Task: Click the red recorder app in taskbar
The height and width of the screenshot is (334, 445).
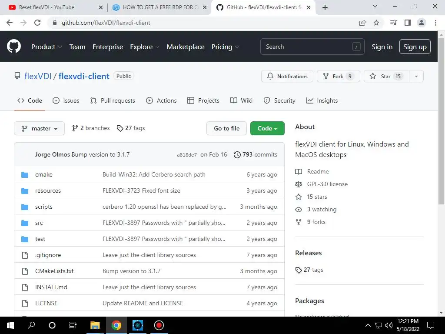Action: pos(159,325)
